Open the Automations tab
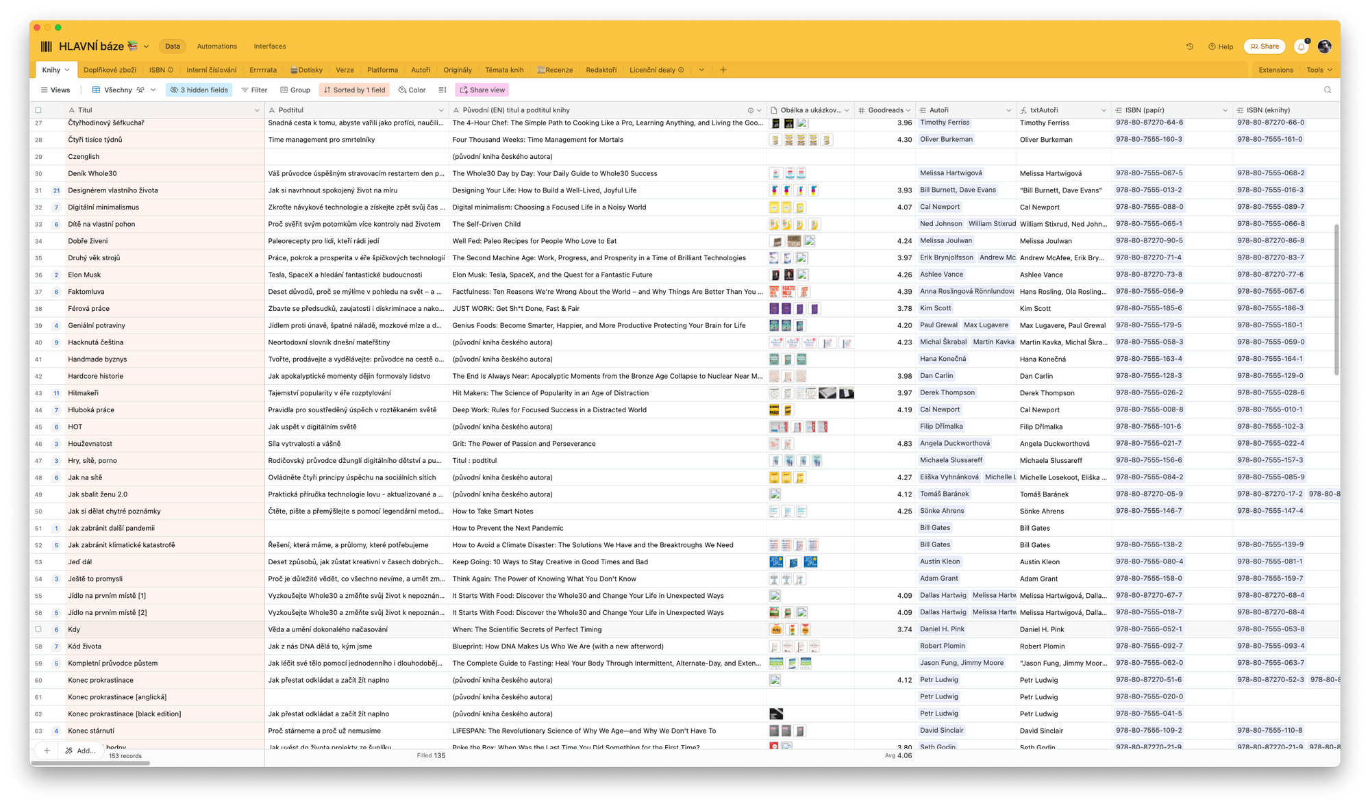Screen dimensions: 1370x806 [216, 47]
